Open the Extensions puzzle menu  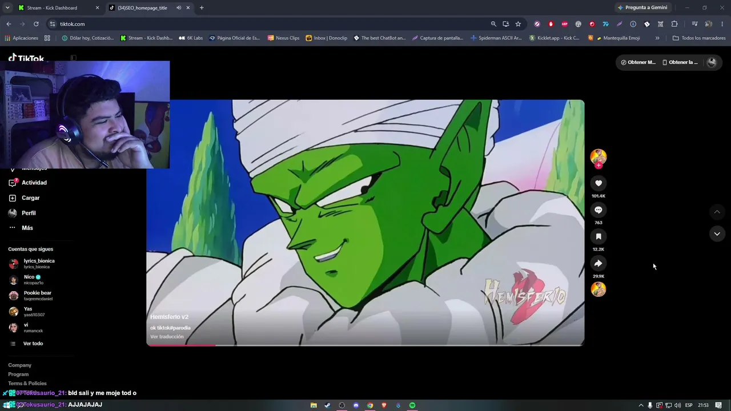click(674, 24)
